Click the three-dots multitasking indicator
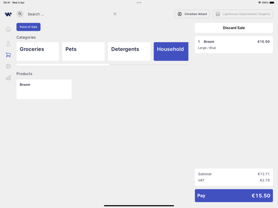 (x=139, y=3)
